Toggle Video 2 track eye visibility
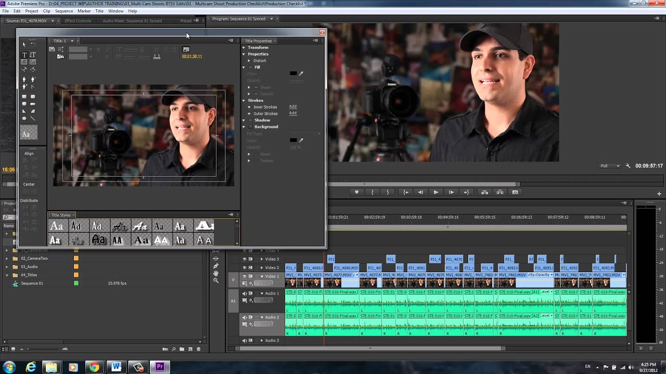Screen dimensions: 666x374 coord(245,268)
